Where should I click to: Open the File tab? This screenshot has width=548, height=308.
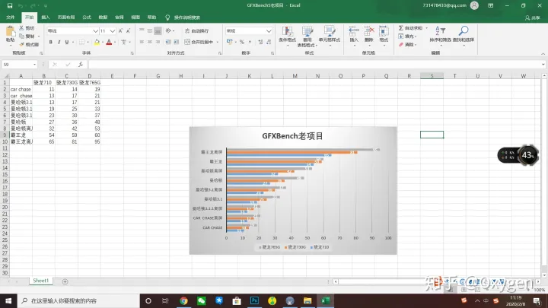tap(11, 17)
